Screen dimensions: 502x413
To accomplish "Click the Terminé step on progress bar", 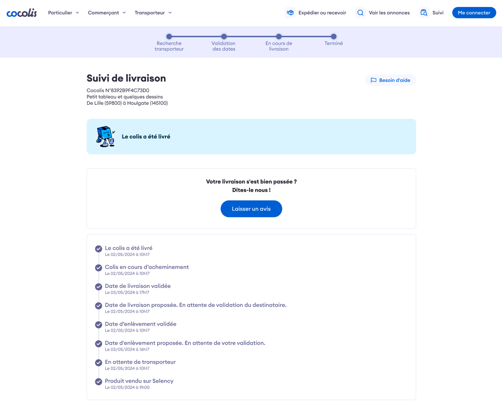I will pos(334,37).
